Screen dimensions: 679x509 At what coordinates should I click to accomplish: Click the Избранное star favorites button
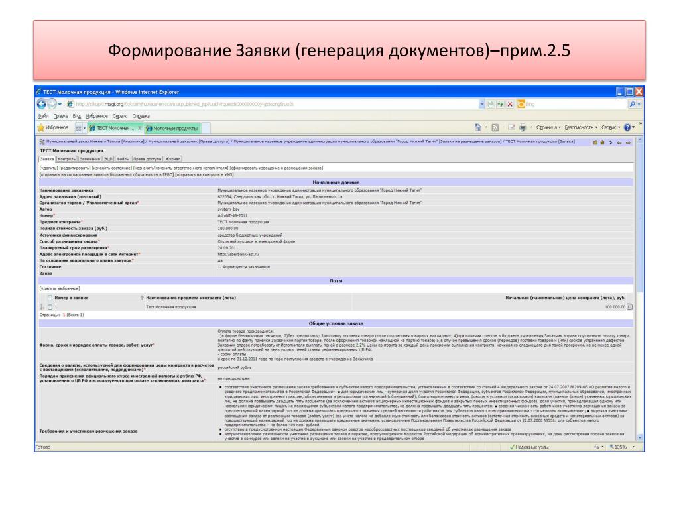click(x=53, y=128)
